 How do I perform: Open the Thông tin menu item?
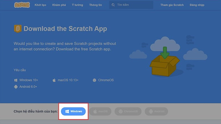pos(96,5)
